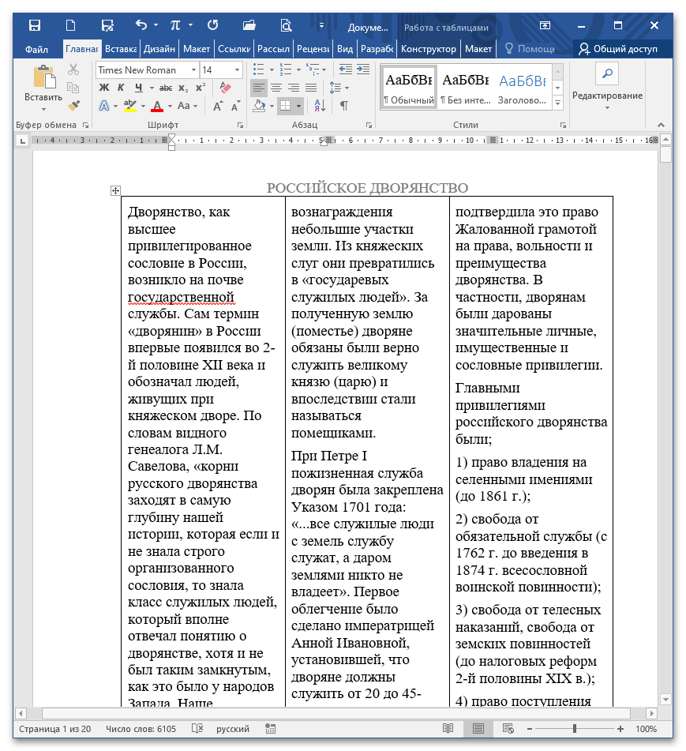Expand the styles gallery More arrow

(557, 103)
